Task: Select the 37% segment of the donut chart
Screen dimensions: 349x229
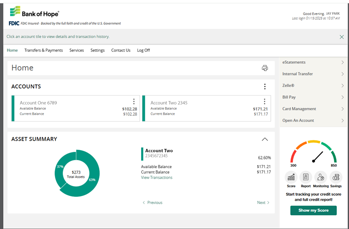Action: pos(60,167)
